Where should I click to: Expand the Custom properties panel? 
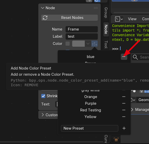[43, 115]
